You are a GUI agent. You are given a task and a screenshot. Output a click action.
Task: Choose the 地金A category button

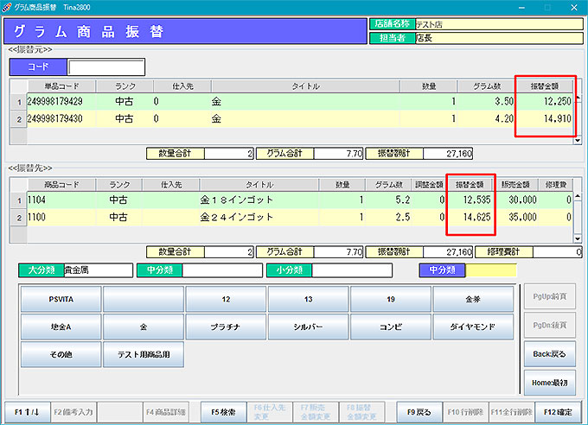tap(61, 327)
